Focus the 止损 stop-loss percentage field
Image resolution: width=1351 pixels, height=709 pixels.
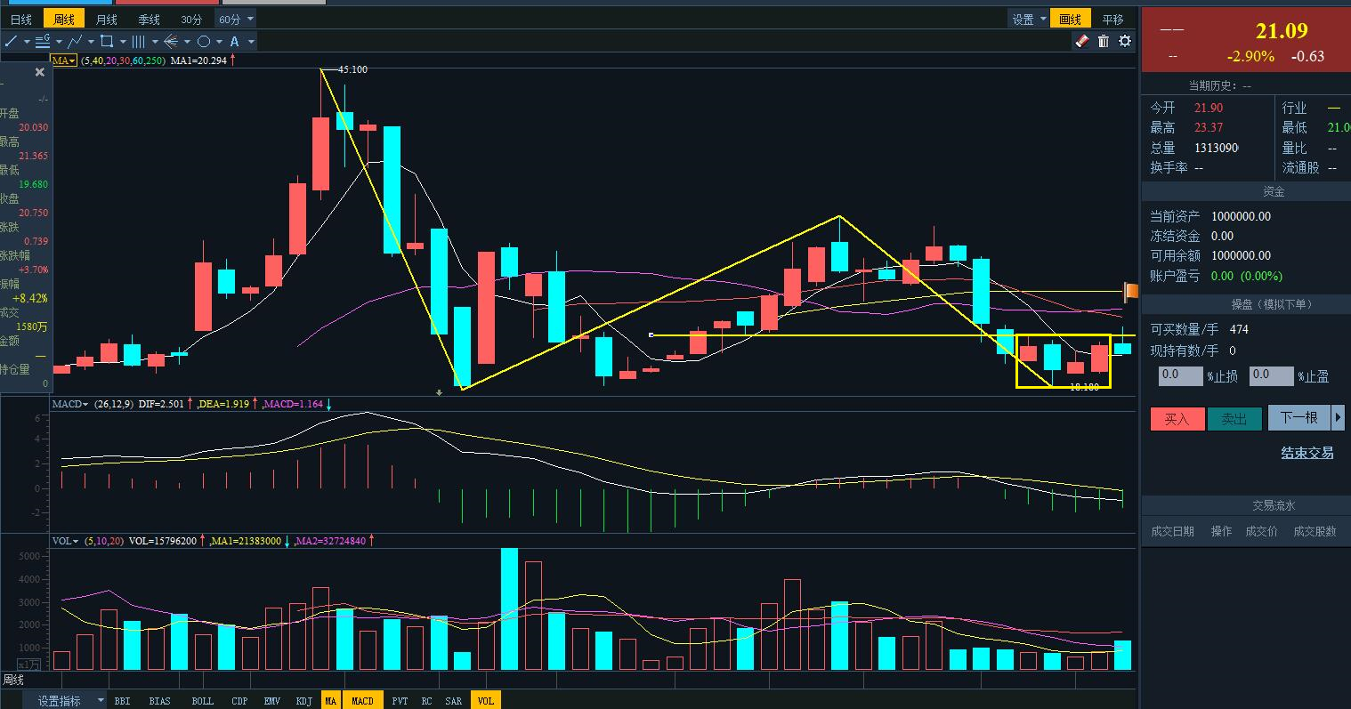[1180, 375]
